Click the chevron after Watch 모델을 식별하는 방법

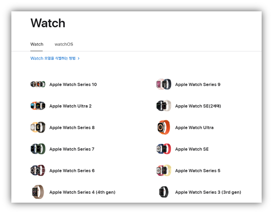[x=79, y=58]
